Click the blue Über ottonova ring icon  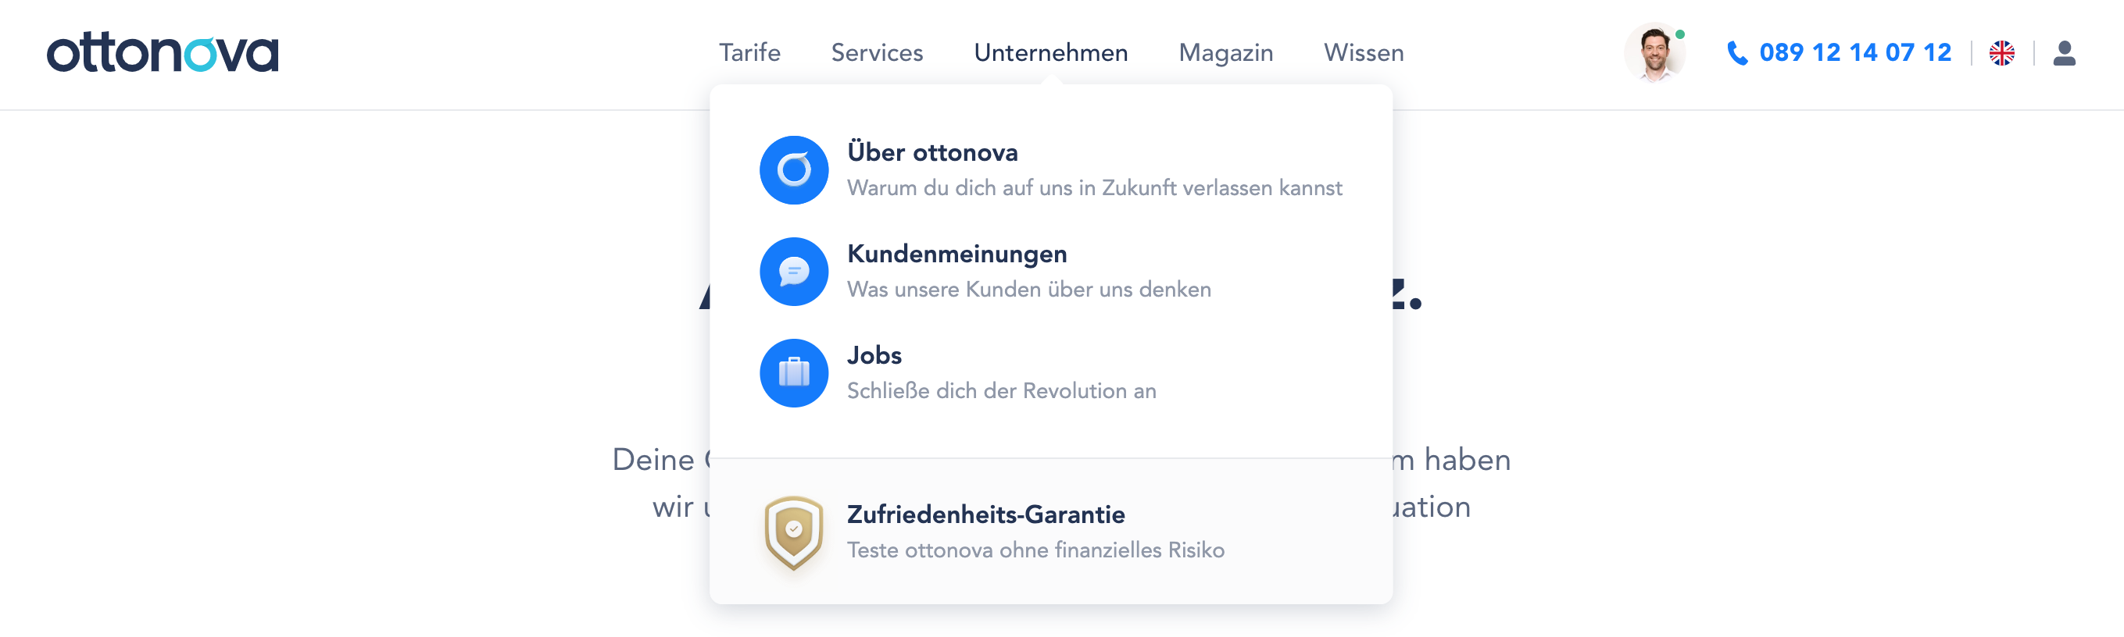click(x=793, y=169)
